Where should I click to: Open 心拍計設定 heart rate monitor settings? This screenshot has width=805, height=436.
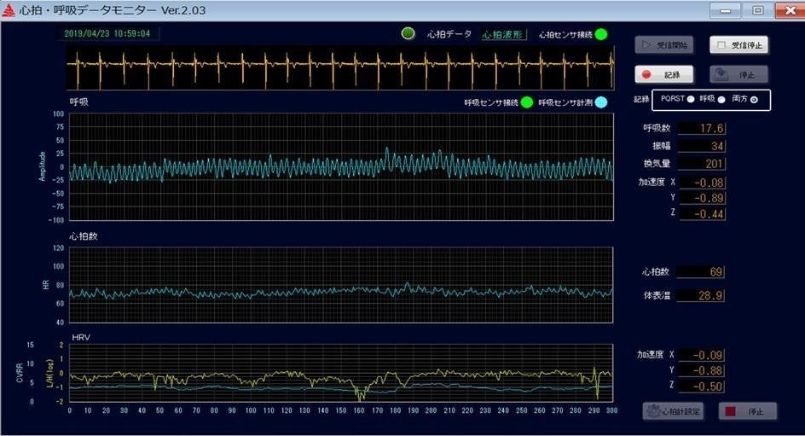click(x=672, y=411)
